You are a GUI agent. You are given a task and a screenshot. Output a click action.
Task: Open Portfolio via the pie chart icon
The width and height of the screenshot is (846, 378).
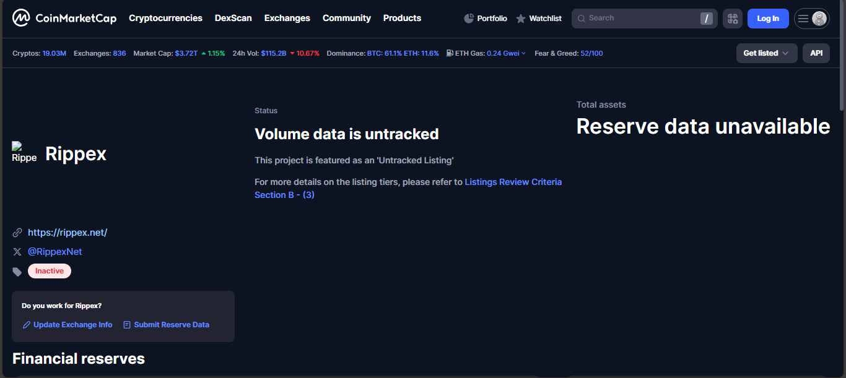(x=469, y=18)
